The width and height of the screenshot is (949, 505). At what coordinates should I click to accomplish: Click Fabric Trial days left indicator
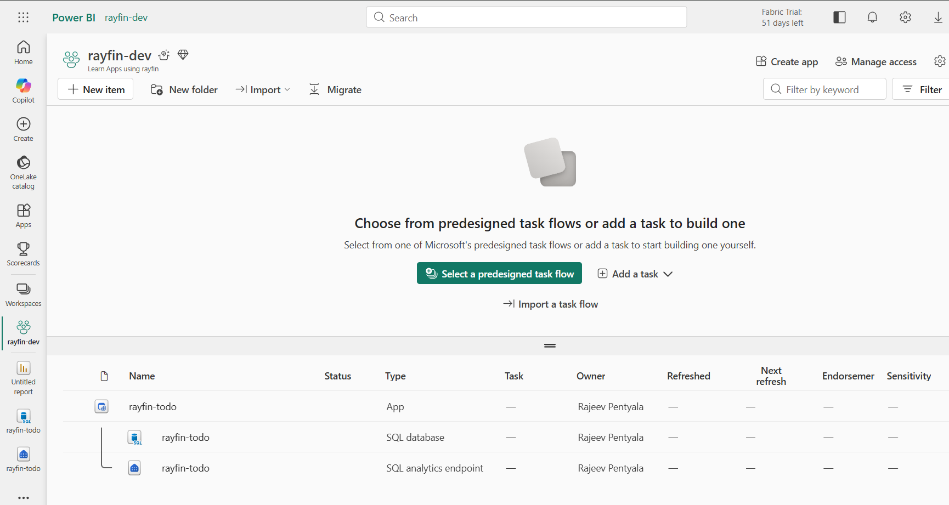coord(782,18)
